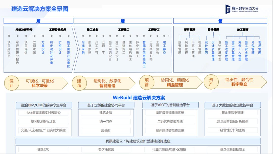
Task: Select the 项目管理 heading
Action: point(189,30)
